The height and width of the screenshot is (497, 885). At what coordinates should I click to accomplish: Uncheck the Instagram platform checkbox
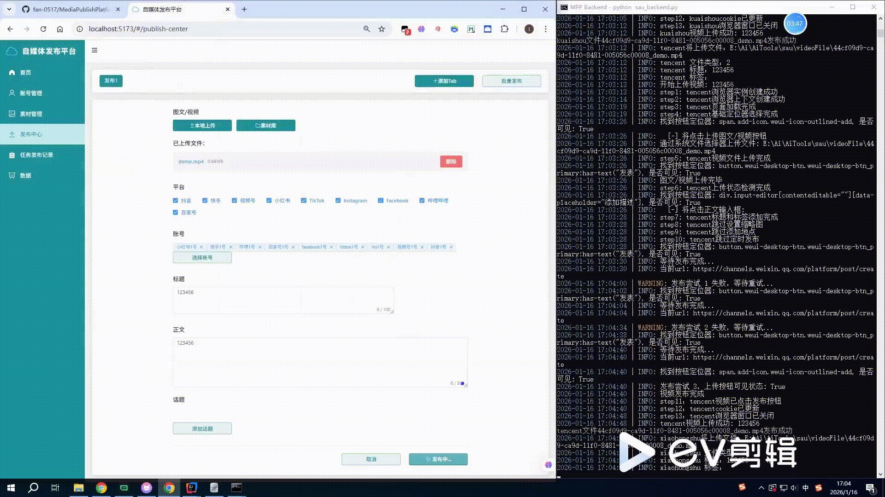coord(338,201)
